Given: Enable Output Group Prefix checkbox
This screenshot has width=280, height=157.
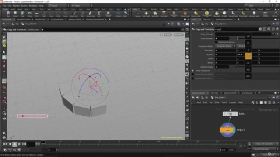Looking at the screenshot, I should [x=192, y=75].
